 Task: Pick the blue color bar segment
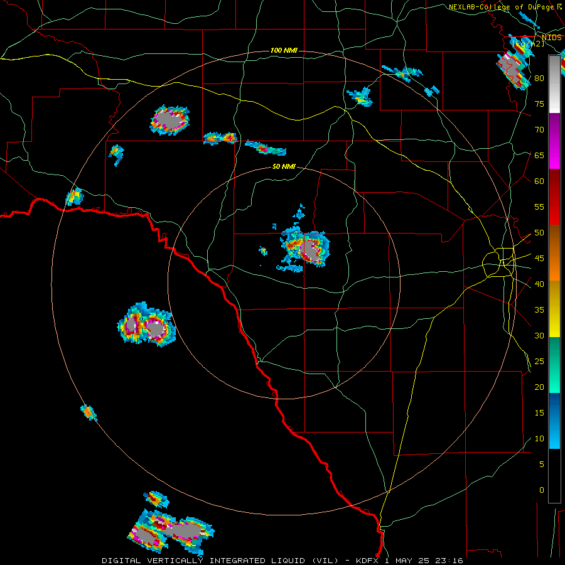[x=554, y=421]
